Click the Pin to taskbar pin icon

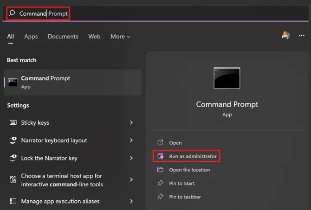tap(160, 197)
